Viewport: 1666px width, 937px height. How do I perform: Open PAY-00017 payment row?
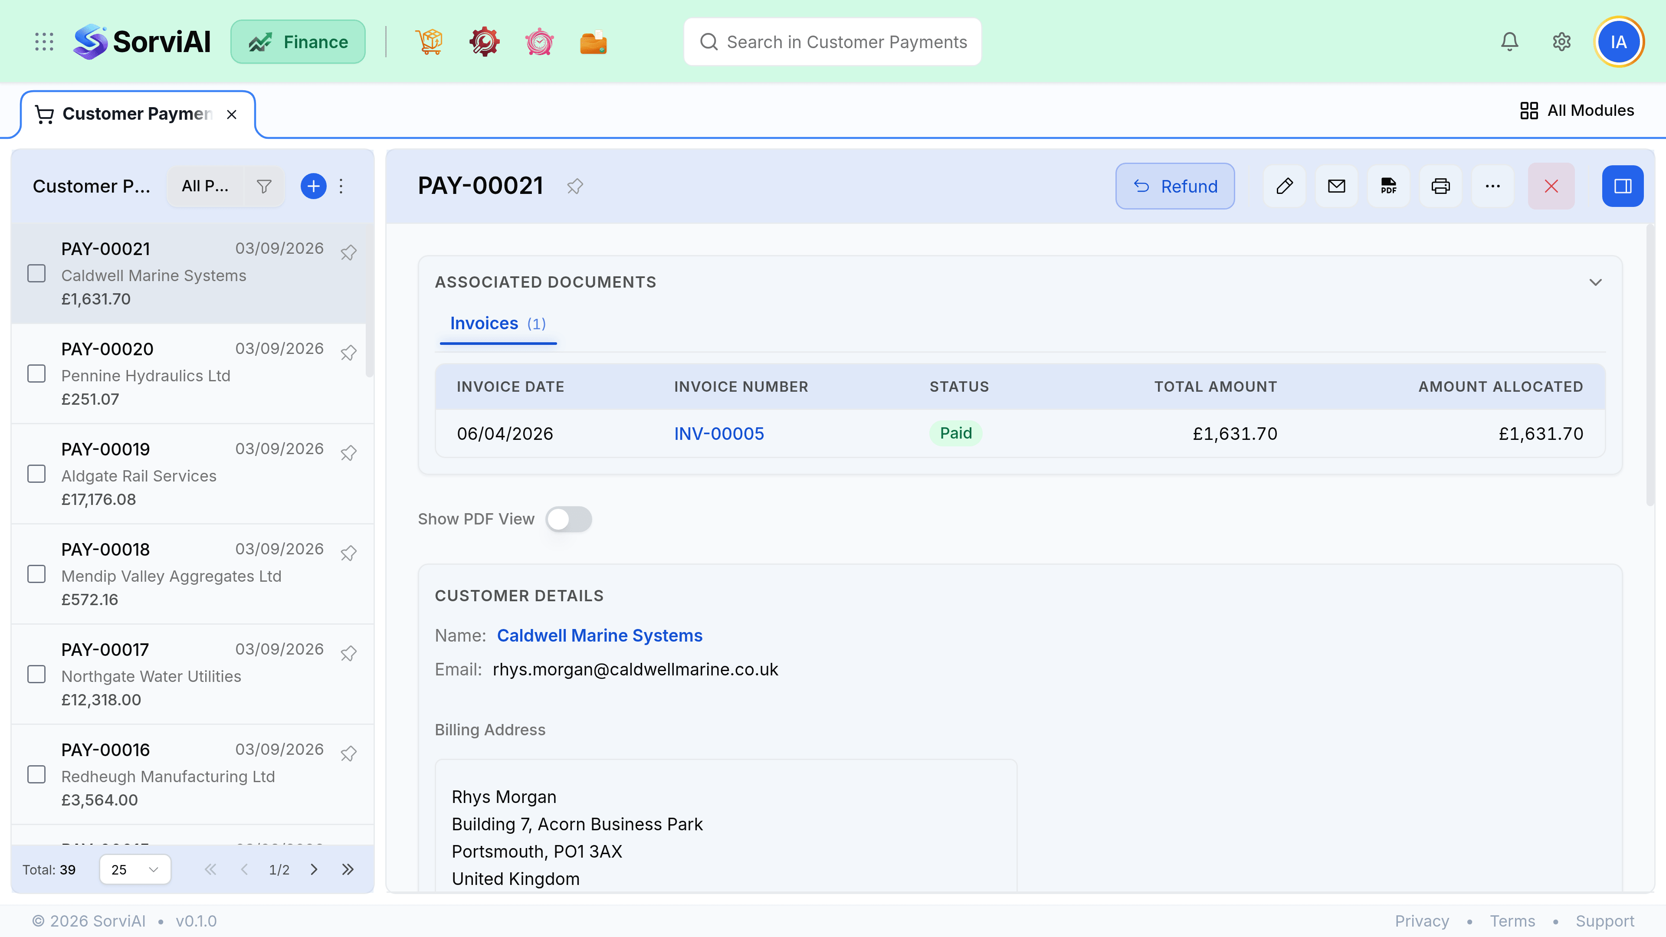click(193, 675)
